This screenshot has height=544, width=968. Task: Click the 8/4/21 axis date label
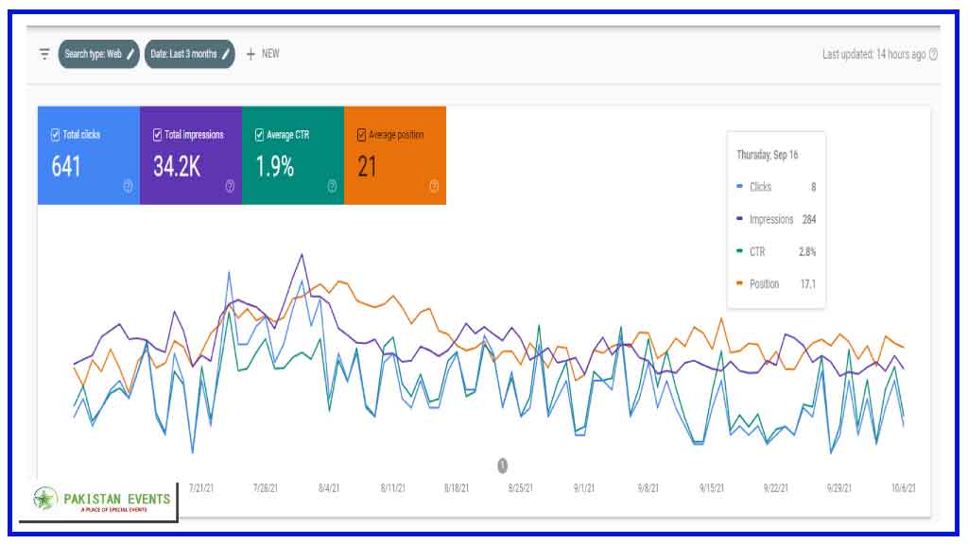329,488
